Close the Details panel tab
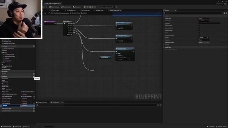 tap(176, 10)
